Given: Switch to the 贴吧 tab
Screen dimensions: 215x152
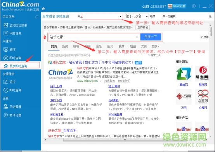Looking at the screenshot, I should (x=76, y=46).
